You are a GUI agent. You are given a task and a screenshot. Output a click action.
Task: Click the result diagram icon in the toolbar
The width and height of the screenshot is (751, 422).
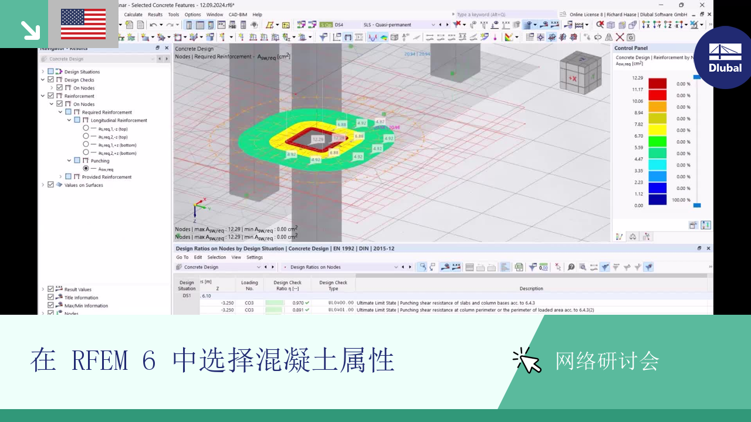[x=371, y=37]
